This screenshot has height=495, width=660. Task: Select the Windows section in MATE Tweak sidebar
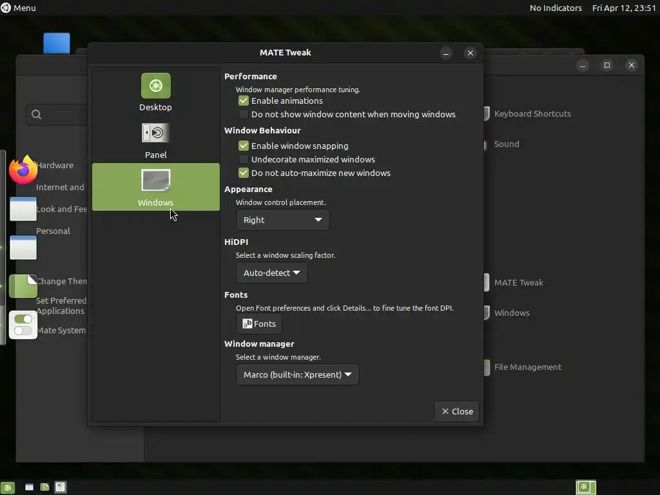(x=156, y=187)
